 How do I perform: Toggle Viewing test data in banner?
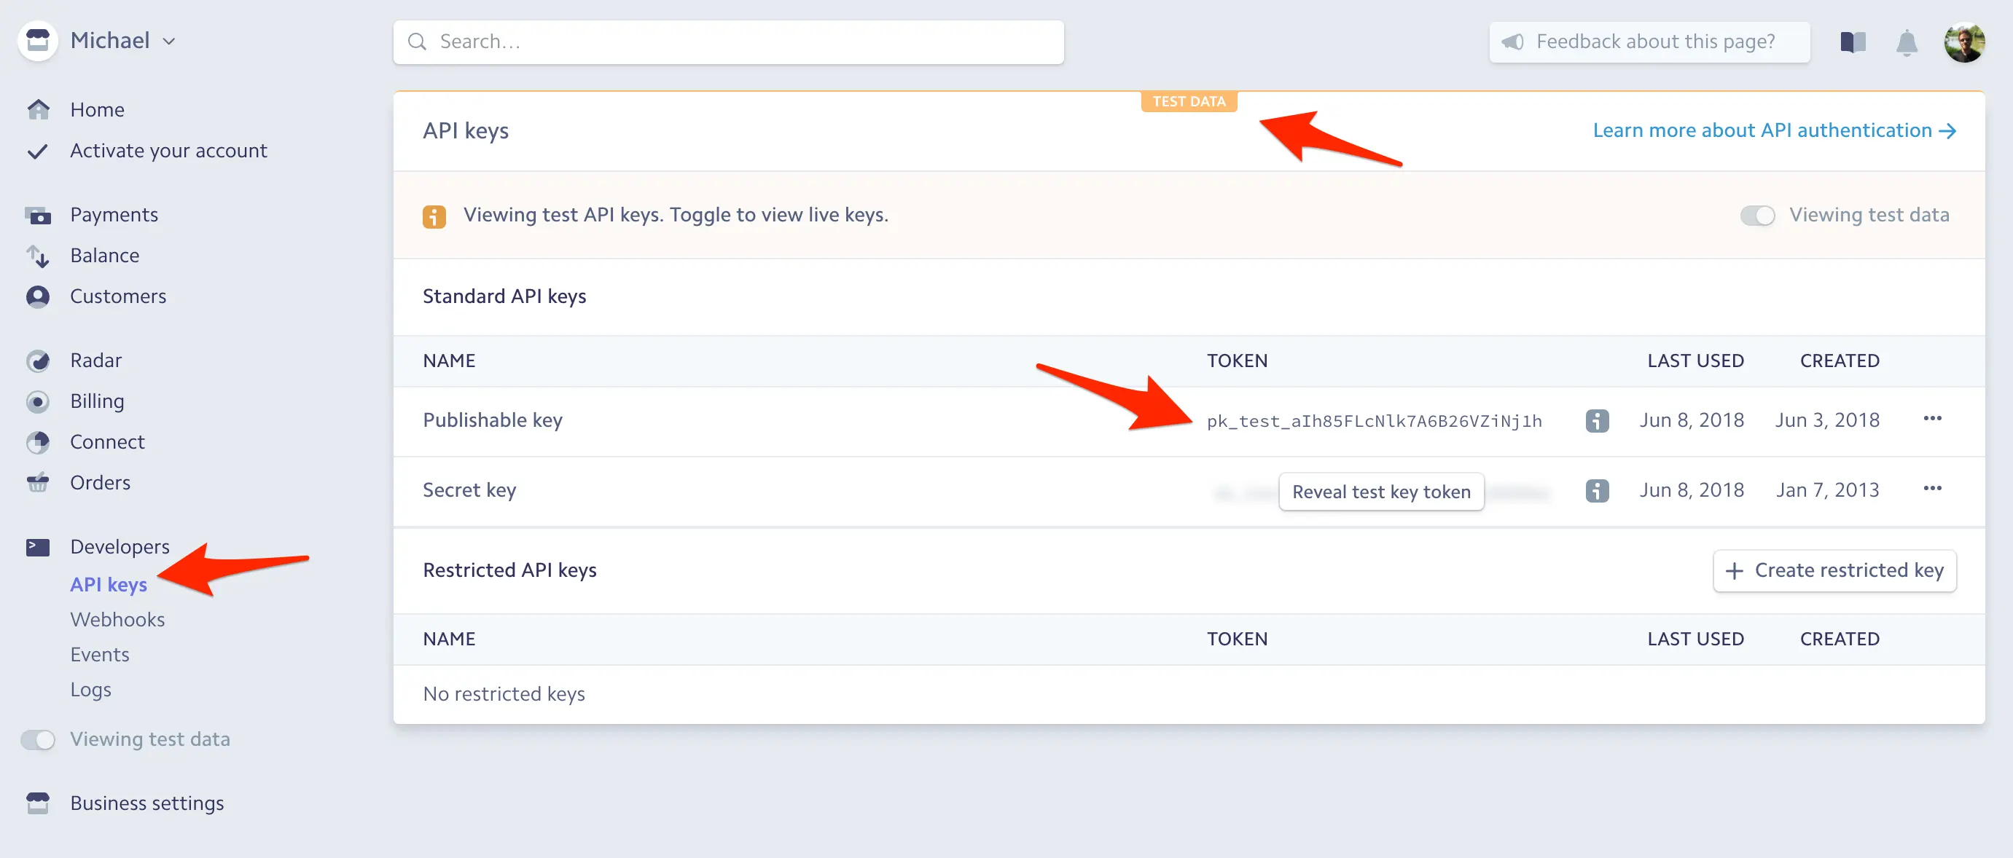1756,216
